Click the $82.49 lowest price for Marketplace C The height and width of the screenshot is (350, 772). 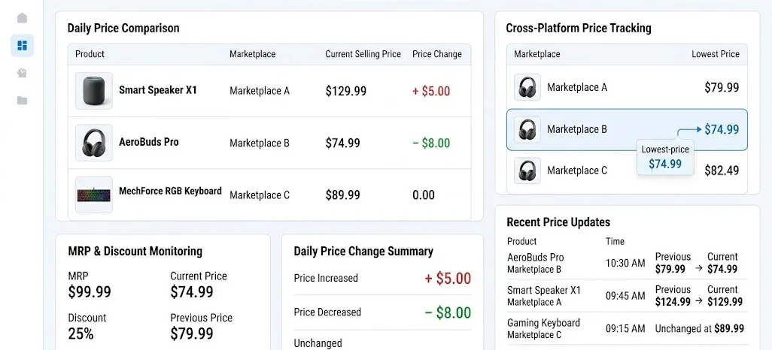coord(722,170)
